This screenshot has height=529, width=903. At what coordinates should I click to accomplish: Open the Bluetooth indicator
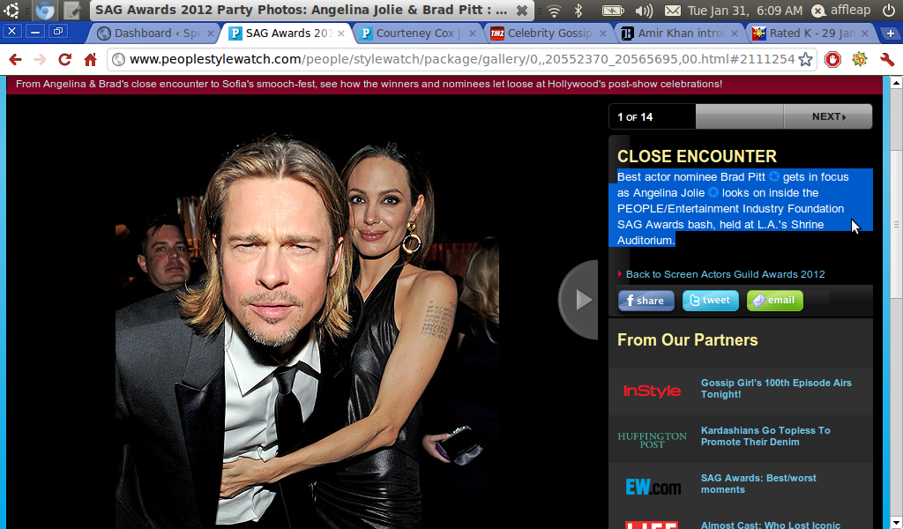click(579, 11)
